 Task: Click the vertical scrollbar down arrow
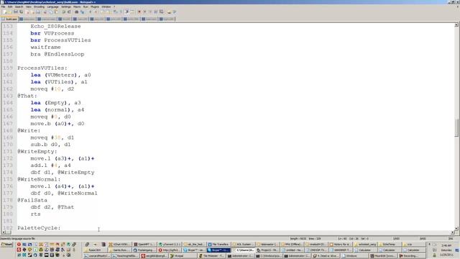click(456, 228)
